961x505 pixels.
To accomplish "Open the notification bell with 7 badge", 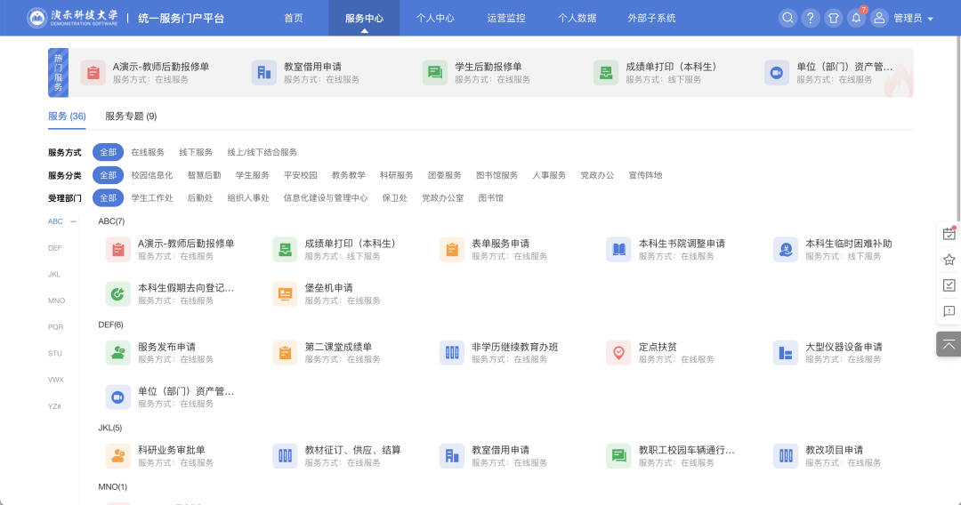I will [856, 18].
